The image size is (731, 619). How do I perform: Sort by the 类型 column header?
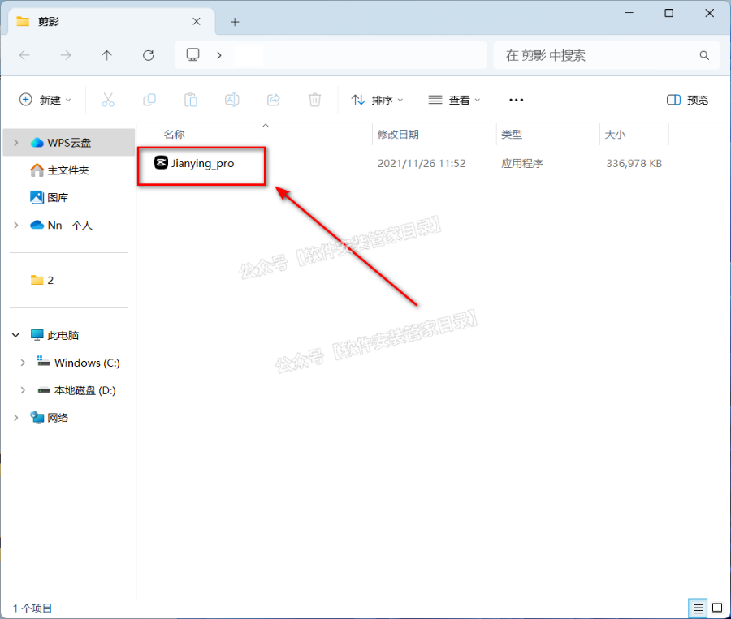point(512,135)
